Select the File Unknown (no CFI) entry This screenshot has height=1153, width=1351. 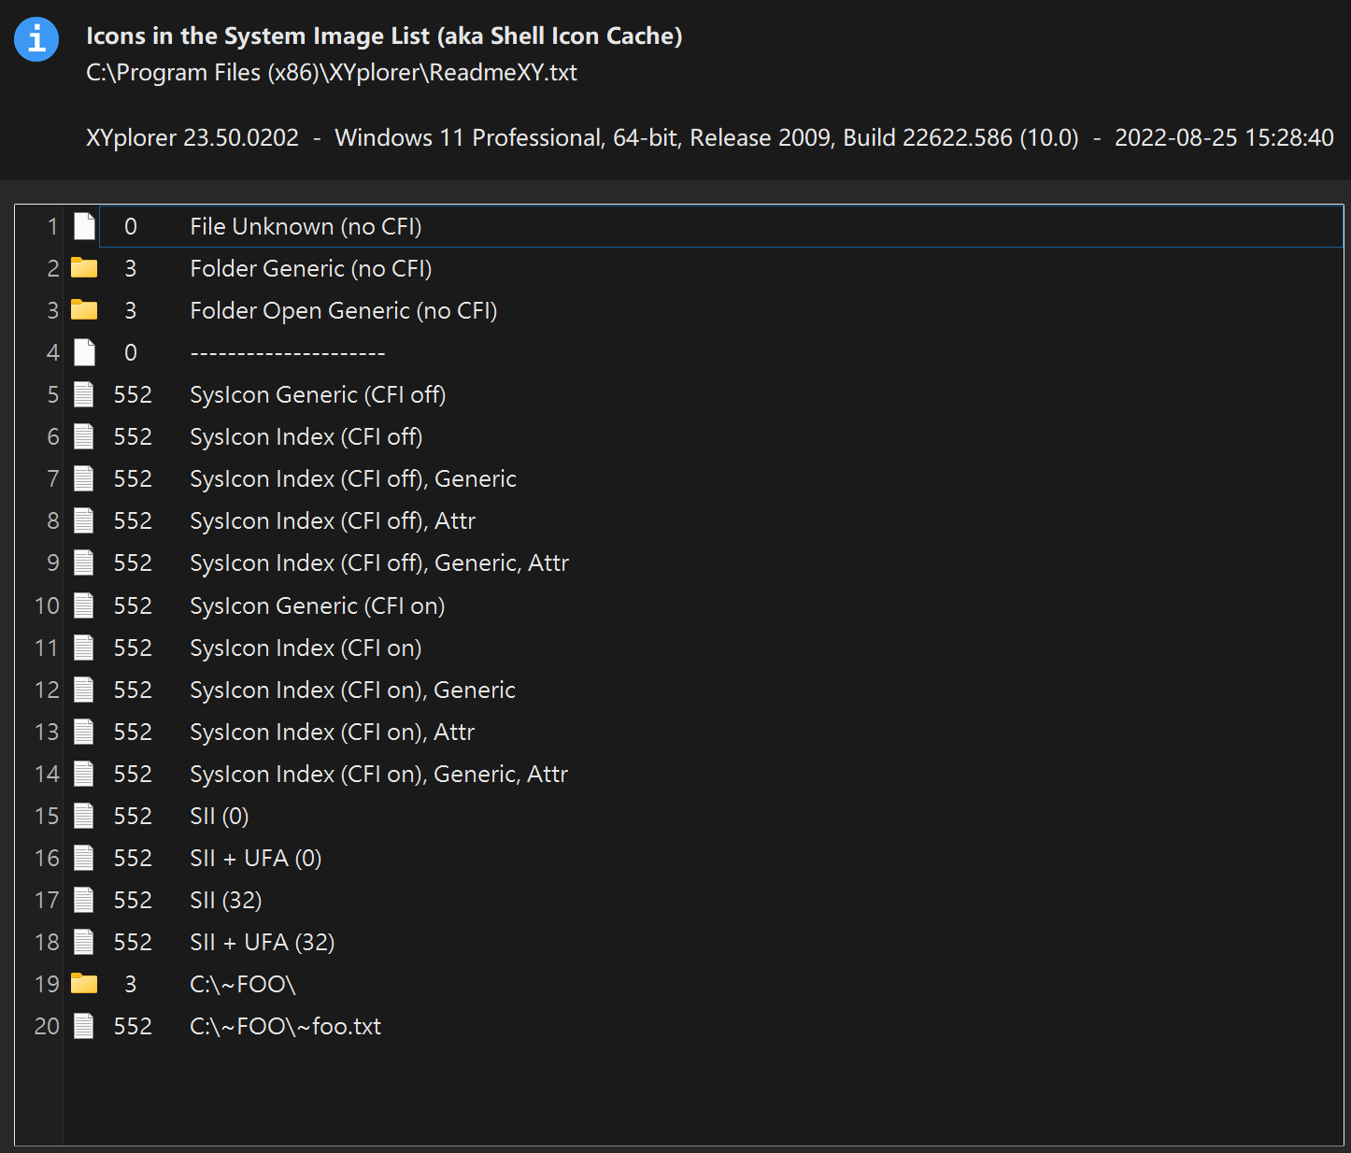tap(306, 227)
